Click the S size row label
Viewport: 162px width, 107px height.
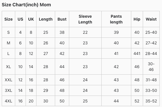point(8,32)
